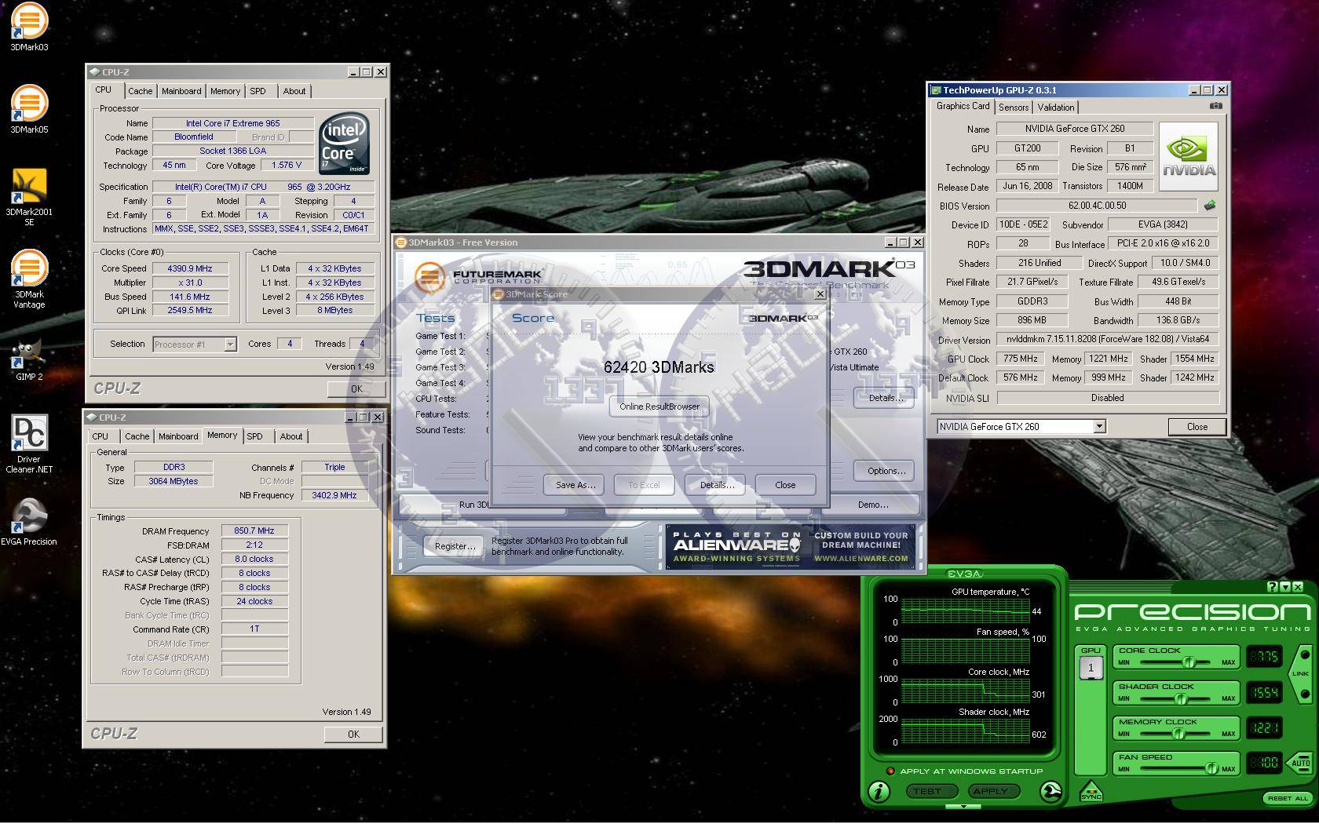The height and width of the screenshot is (824, 1319).
Task: Open the About tab in top CPU-Z
Action: pos(294,91)
